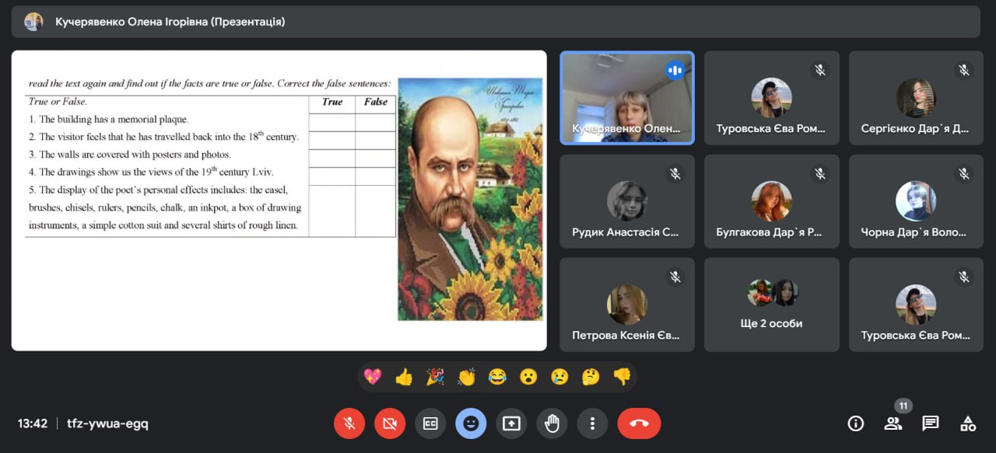Send the crying face reaction
Viewport: 996px width, 453px height.
(x=559, y=377)
